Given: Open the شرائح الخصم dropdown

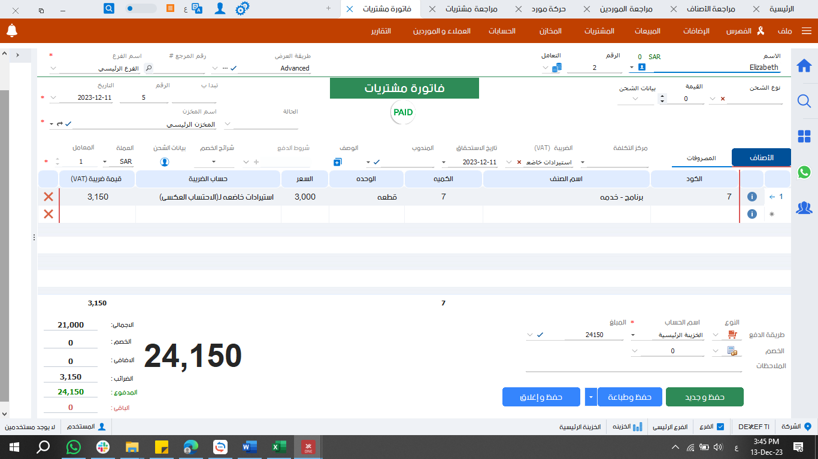Looking at the screenshot, I should pos(213,162).
